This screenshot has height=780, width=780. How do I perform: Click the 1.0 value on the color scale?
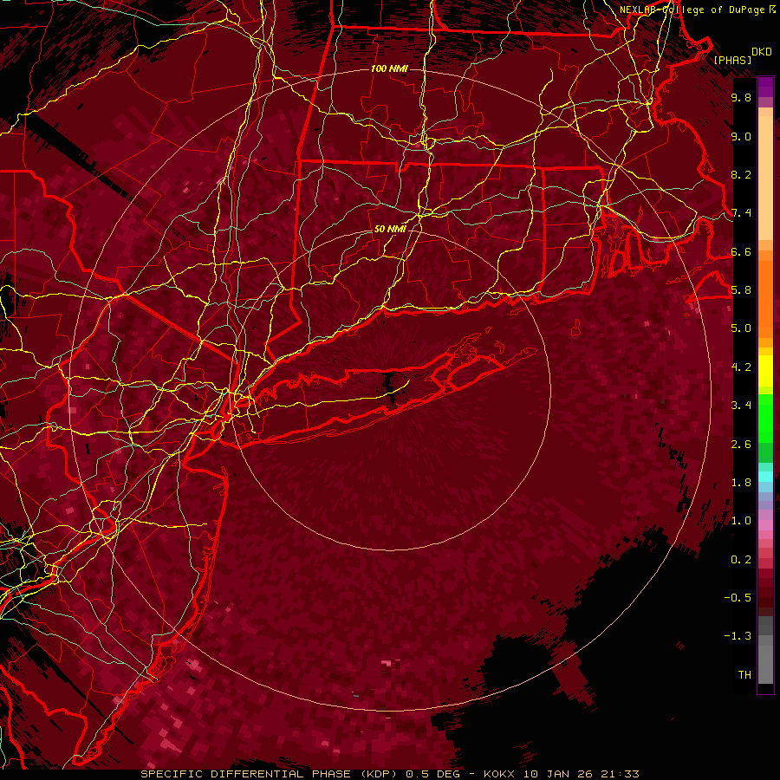tap(741, 521)
